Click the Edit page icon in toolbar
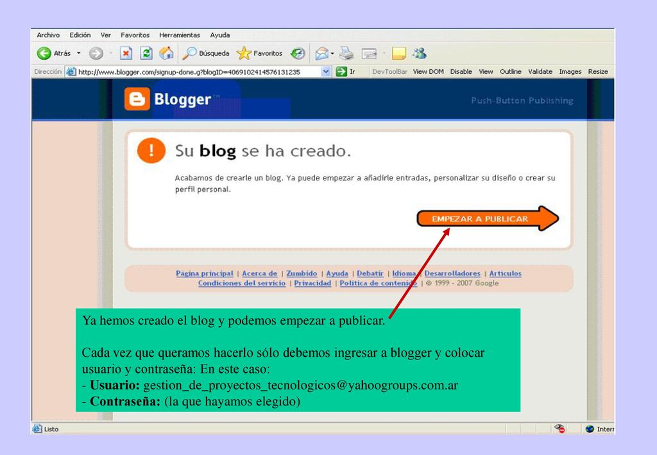Viewport: 657px width, 455px height. pos(369,53)
